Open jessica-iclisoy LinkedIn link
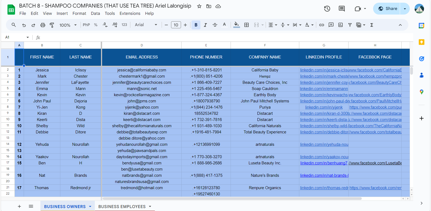This screenshot has height=211, width=431. pyautogui.click(x=324, y=70)
